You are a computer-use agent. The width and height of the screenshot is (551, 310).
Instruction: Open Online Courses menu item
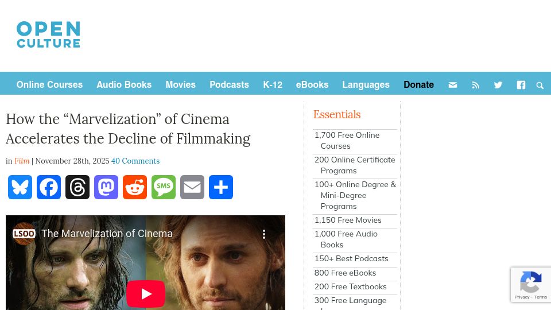(49, 85)
